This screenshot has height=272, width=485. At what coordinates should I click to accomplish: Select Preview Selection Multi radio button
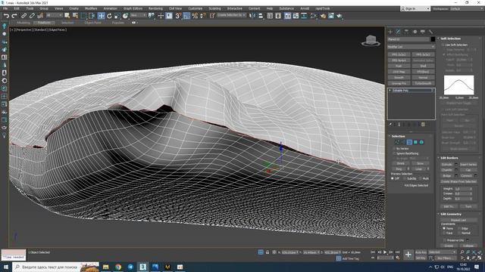coord(421,178)
